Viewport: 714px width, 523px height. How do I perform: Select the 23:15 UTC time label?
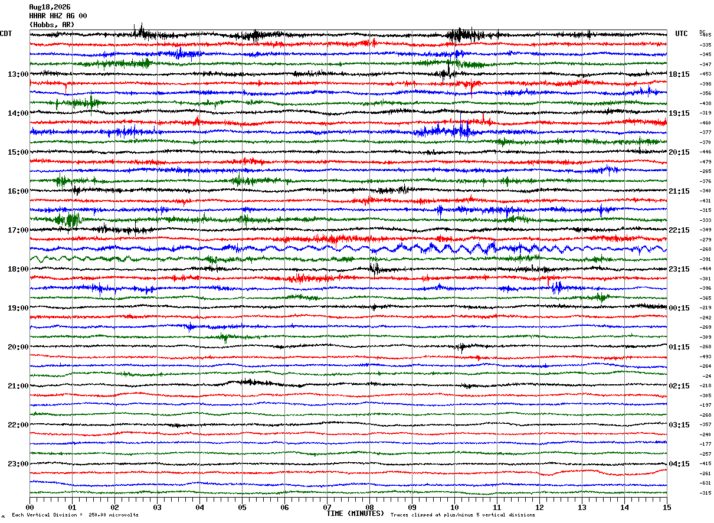pyautogui.click(x=679, y=269)
